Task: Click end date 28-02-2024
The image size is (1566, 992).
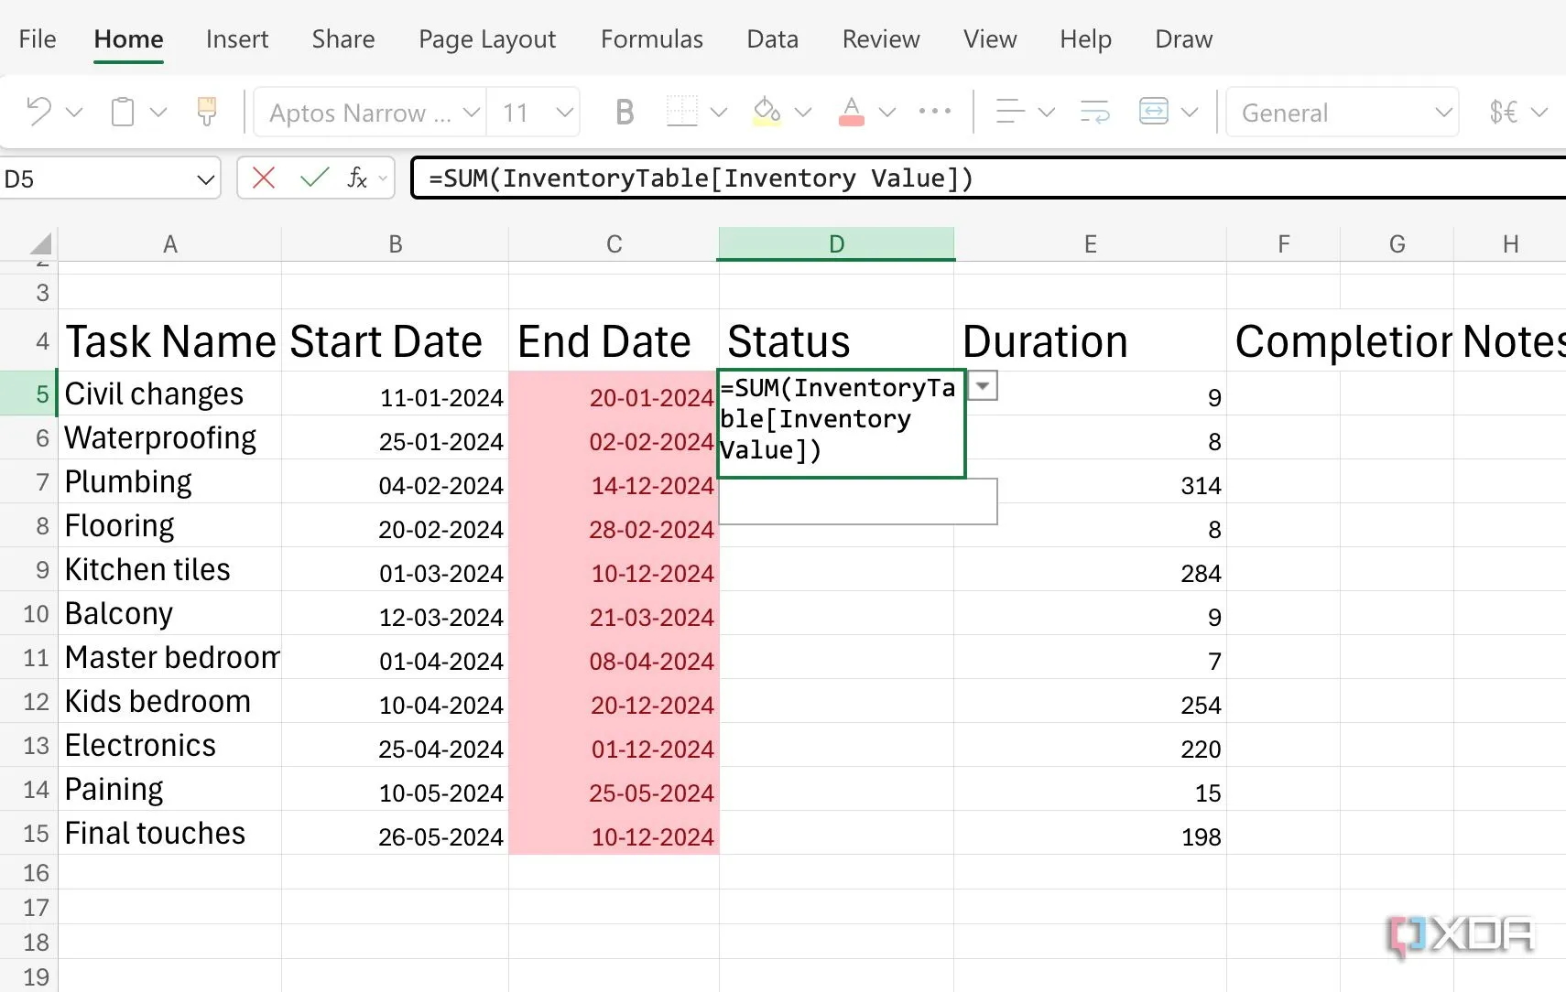Action: [651, 530]
